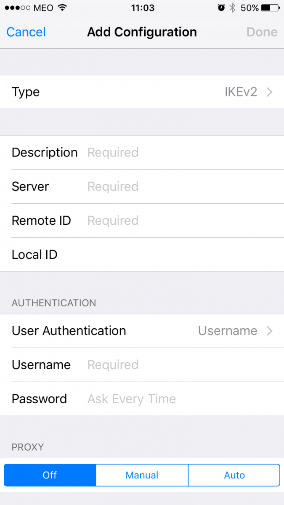This screenshot has height=505, width=284.
Task: Tap the cellular signal strength dots
Action: [16, 8]
